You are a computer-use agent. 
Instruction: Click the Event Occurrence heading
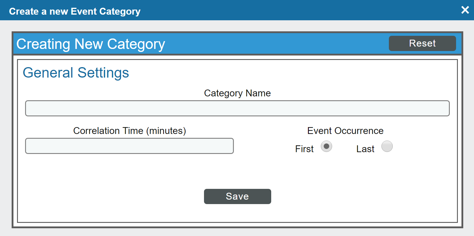[x=345, y=131]
